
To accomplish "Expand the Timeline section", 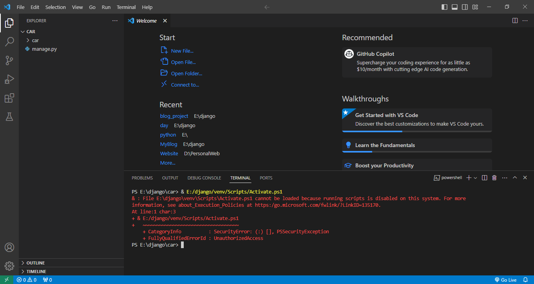I will (x=72, y=272).
